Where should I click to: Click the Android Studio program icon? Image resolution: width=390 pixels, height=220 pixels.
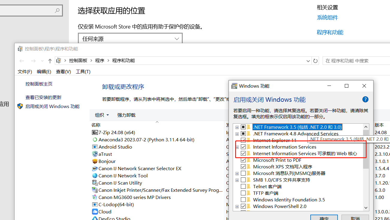coord(95,147)
